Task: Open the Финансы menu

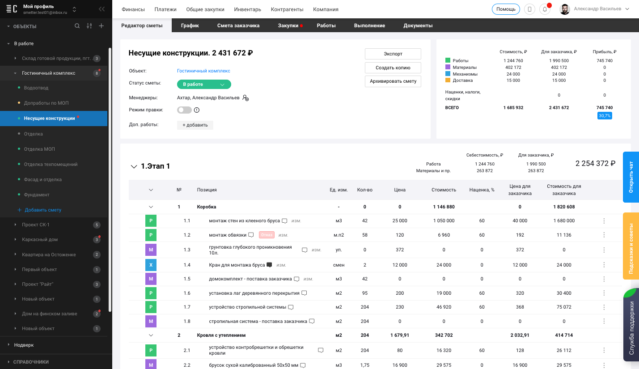Action: coord(133,9)
